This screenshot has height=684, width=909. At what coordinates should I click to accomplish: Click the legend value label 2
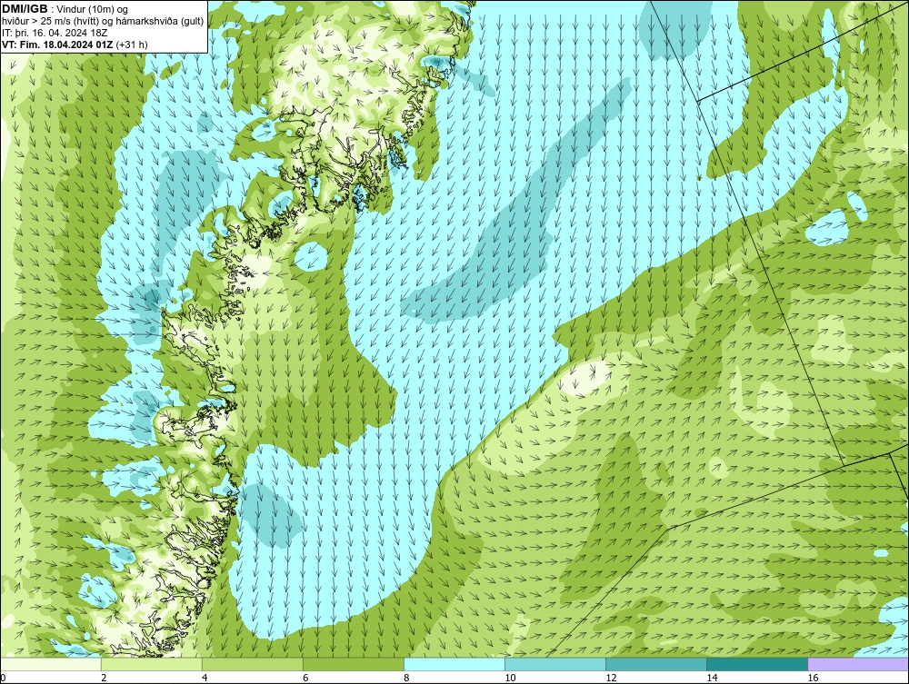coord(104,678)
